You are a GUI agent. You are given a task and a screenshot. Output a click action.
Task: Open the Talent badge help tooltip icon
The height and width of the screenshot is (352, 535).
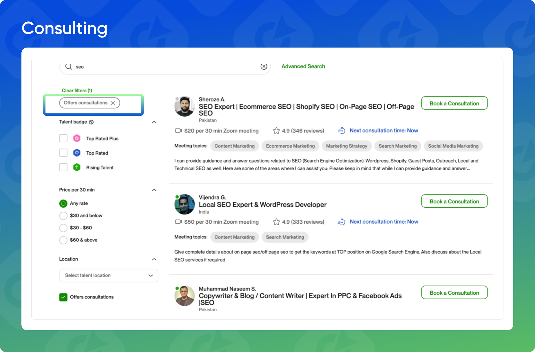pyautogui.click(x=92, y=122)
